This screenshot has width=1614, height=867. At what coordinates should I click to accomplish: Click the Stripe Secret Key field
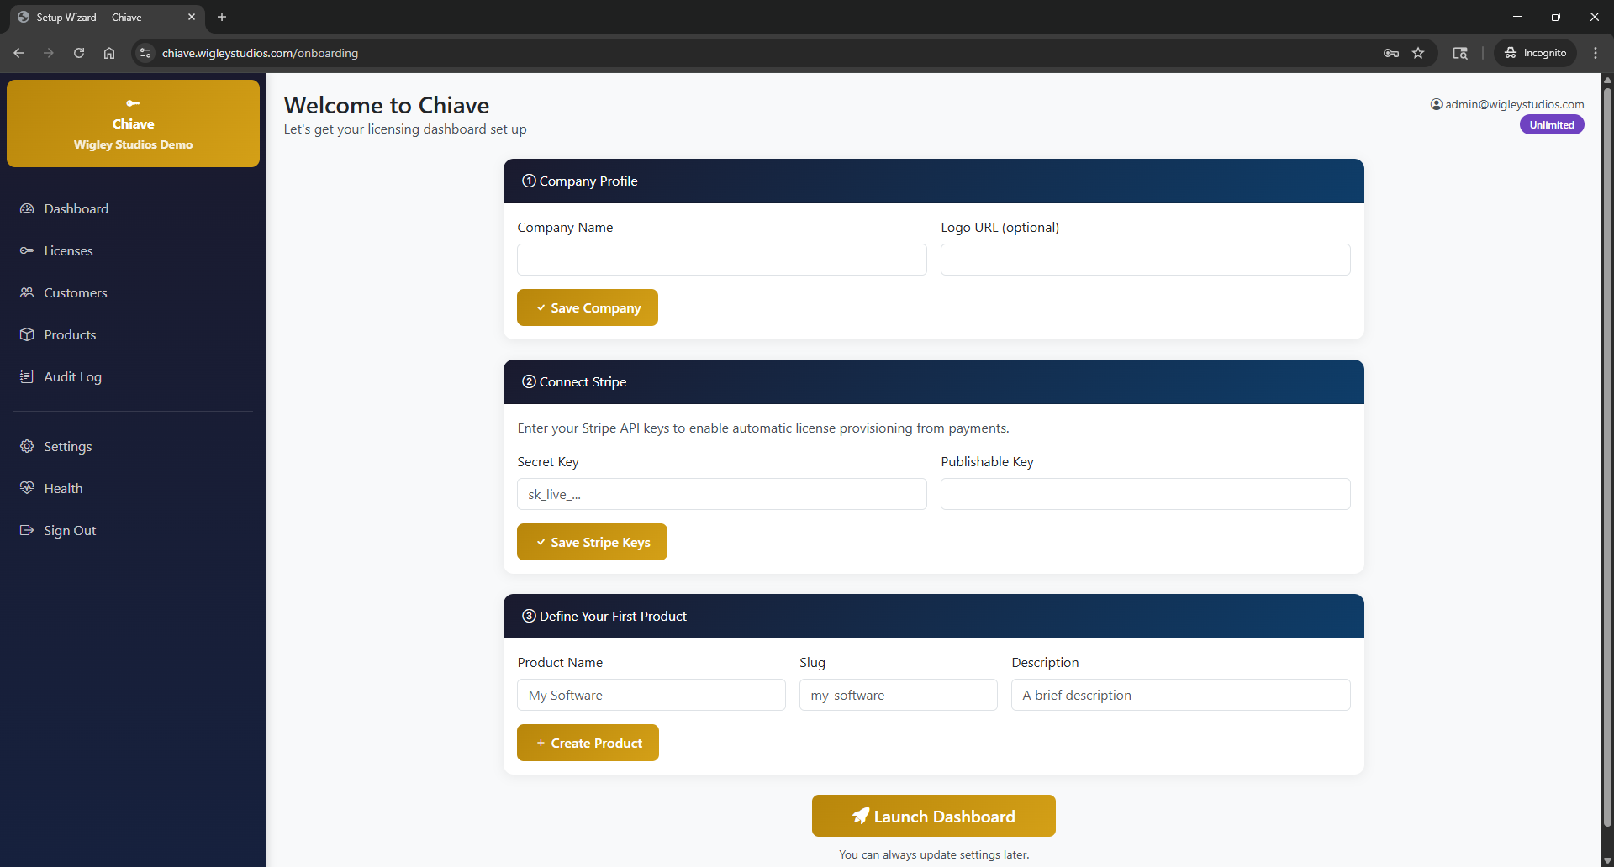721,494
